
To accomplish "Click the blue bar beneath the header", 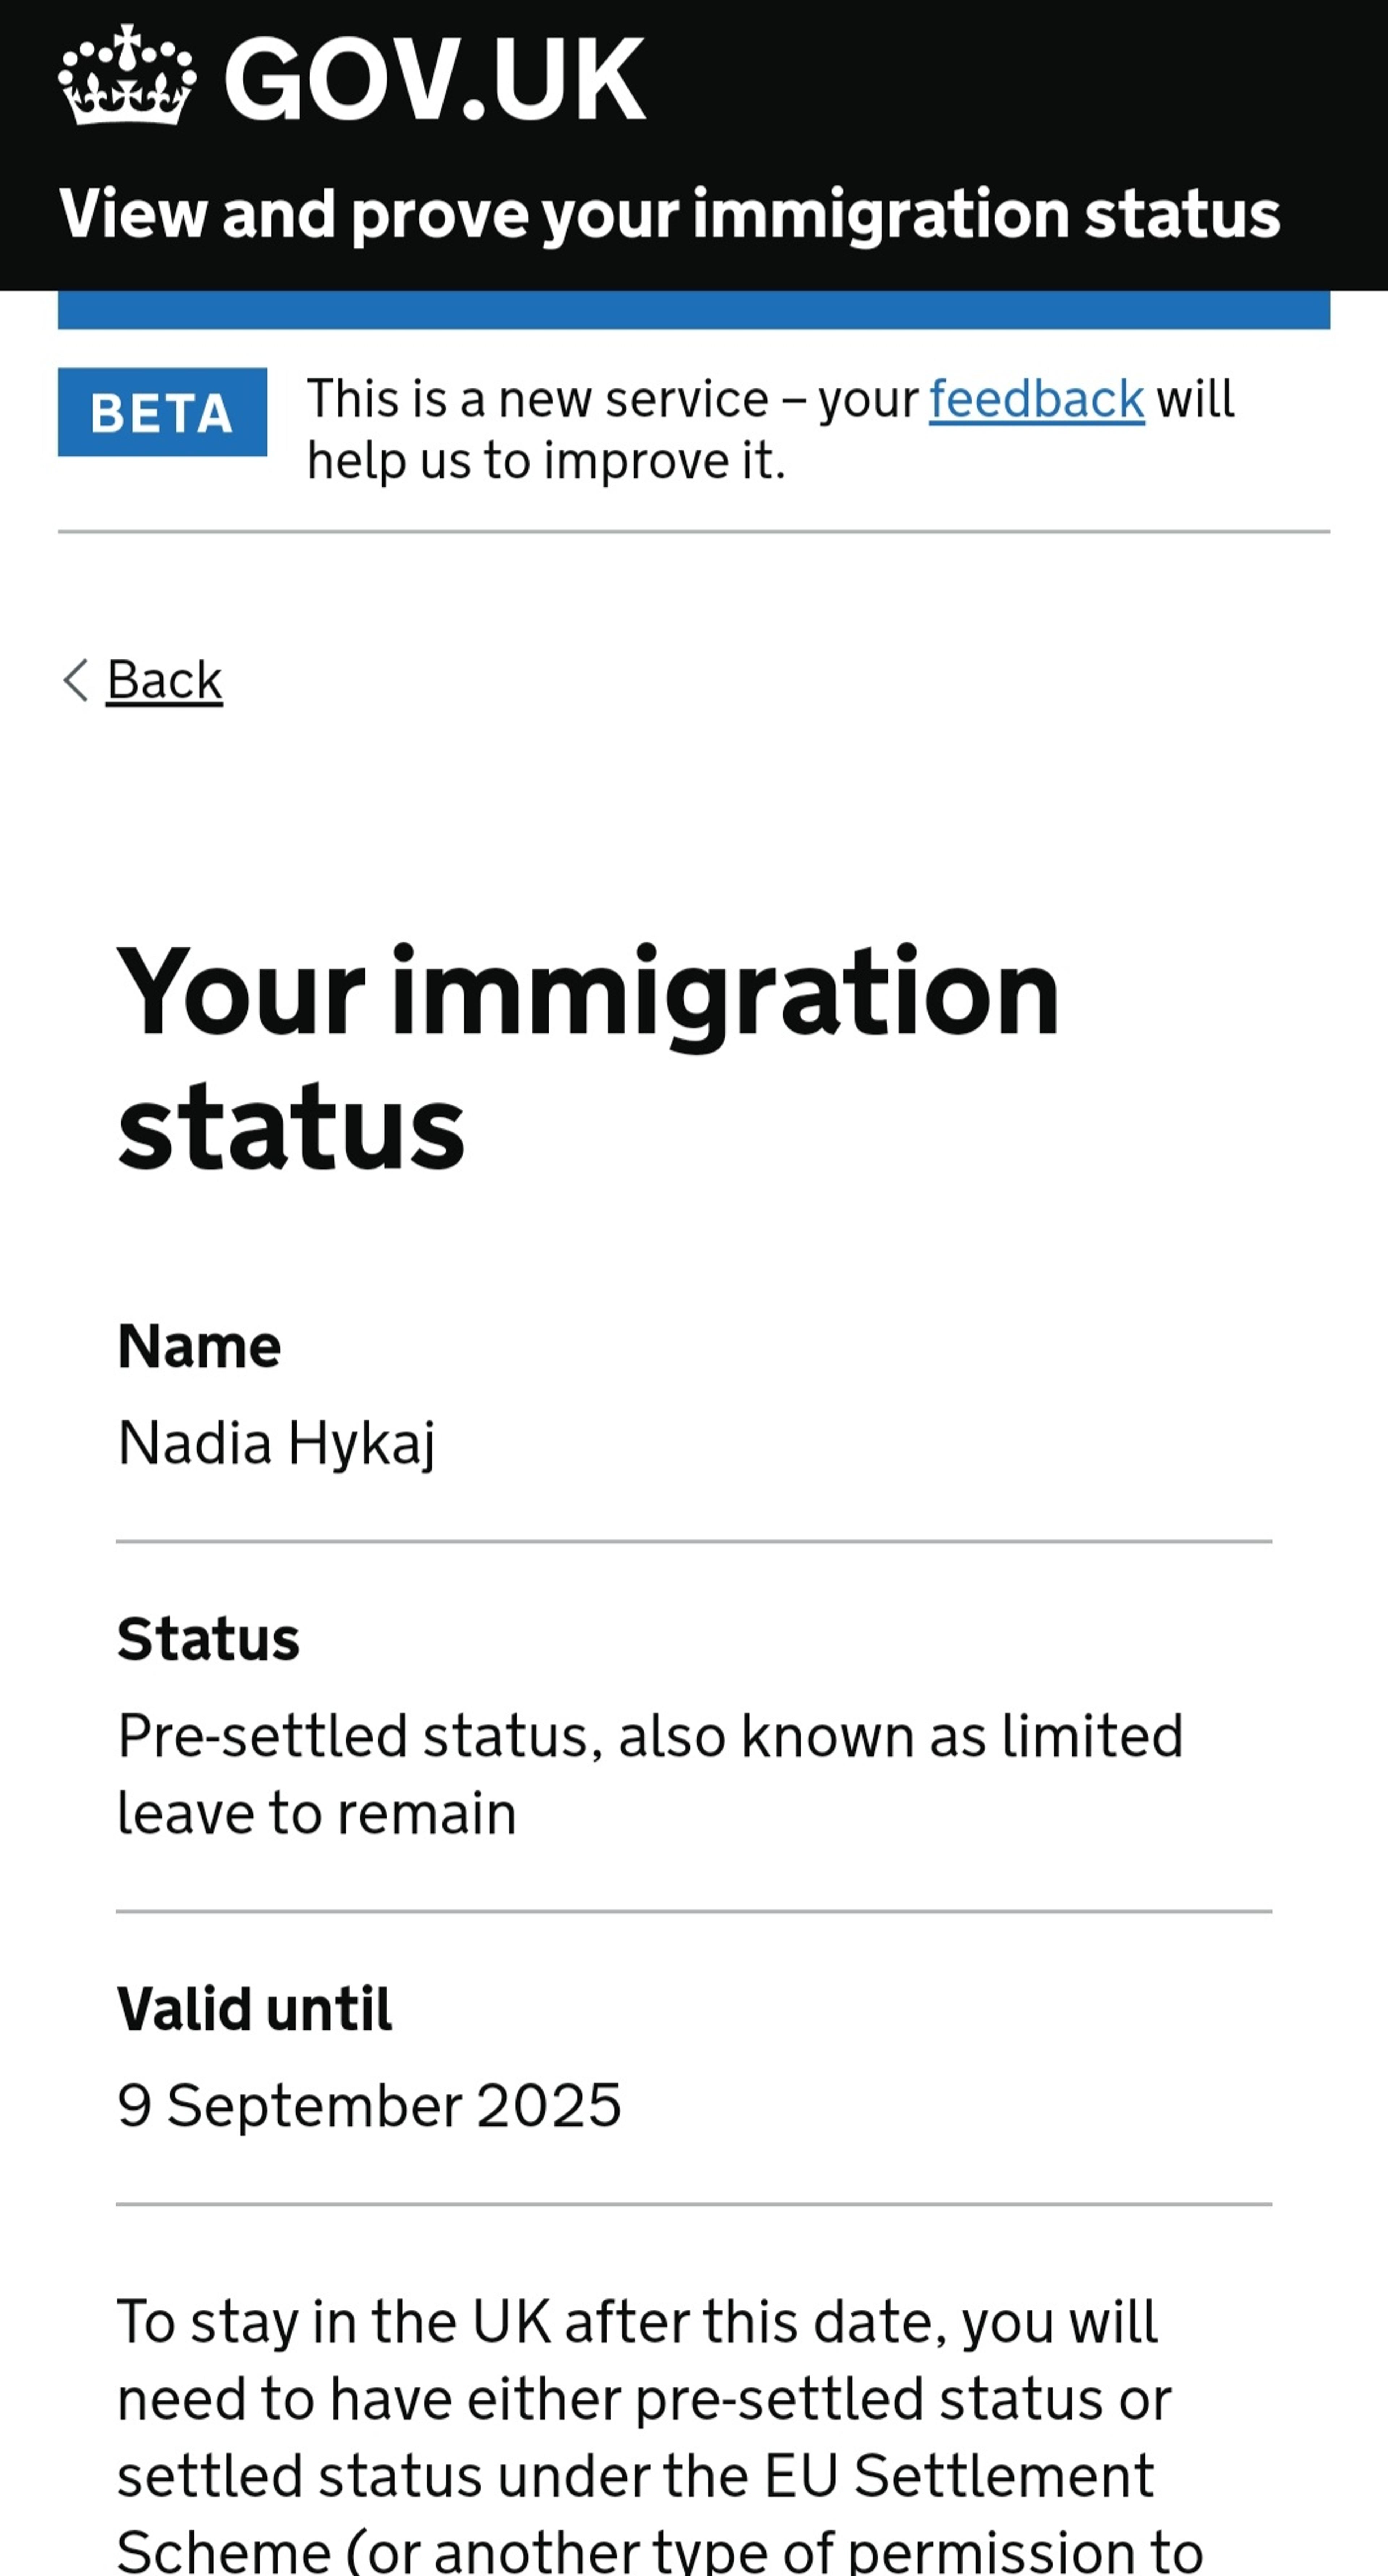I will pyautogui.click(x=694, y=310).
